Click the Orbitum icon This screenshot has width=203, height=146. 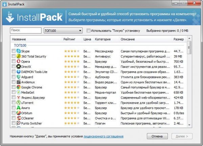click(x=19, y=113)
